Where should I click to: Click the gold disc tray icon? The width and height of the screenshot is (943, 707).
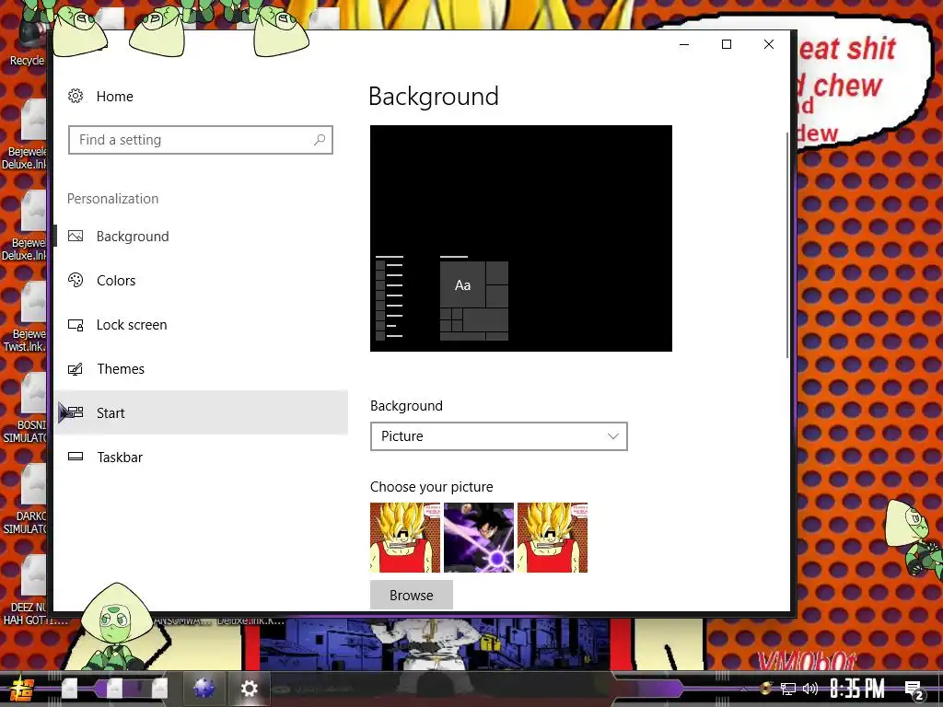pyautogui.click(x=765, y=688)
